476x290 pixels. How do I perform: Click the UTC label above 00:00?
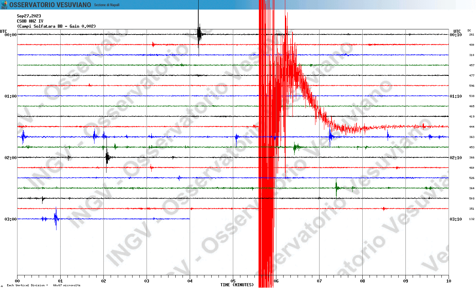[x=3, y=31]
